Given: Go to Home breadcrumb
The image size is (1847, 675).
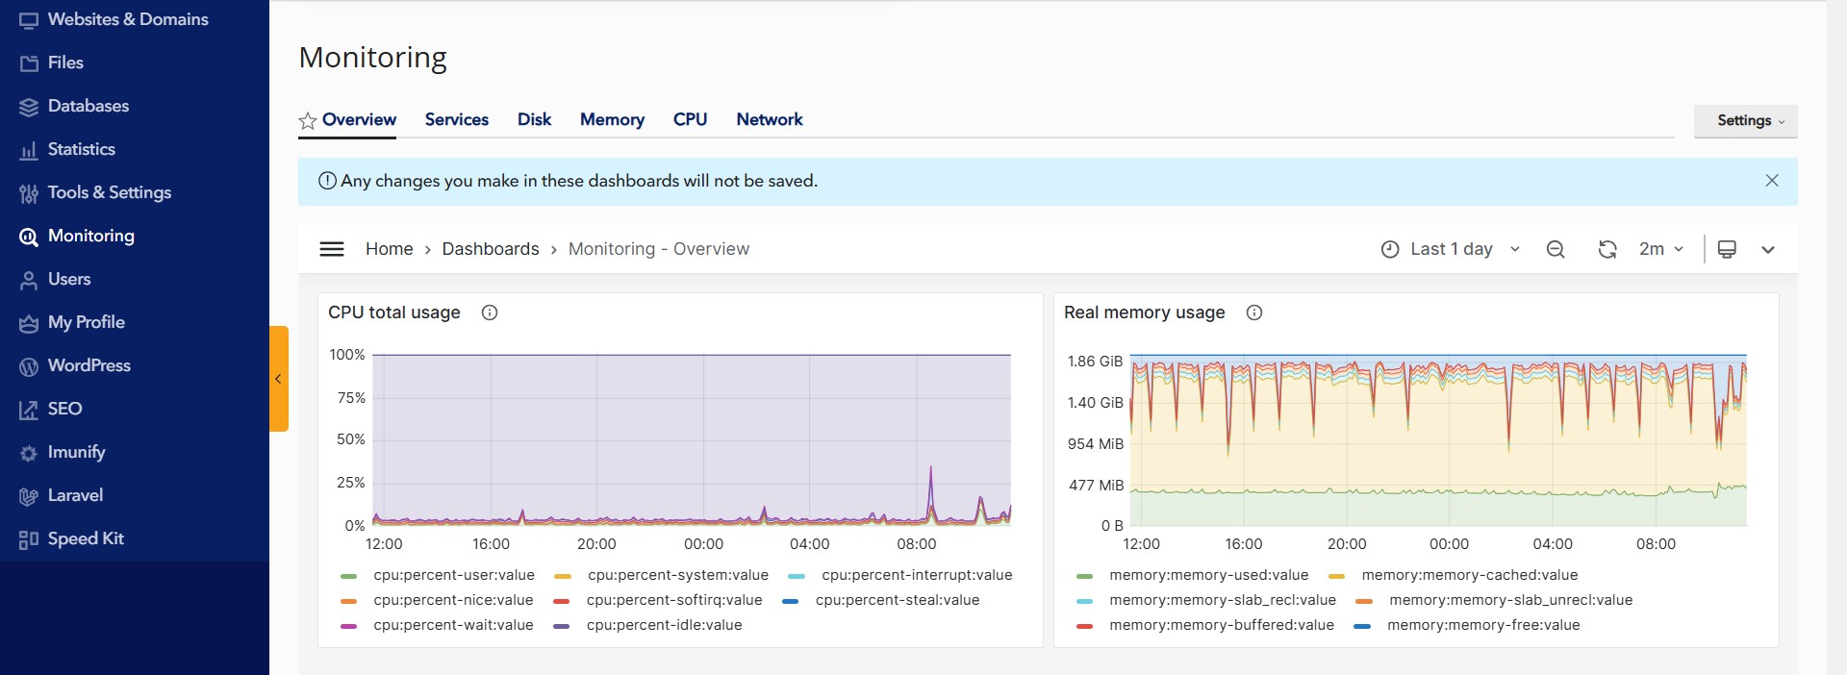Looking at the screenshot, I should [390, 249].
